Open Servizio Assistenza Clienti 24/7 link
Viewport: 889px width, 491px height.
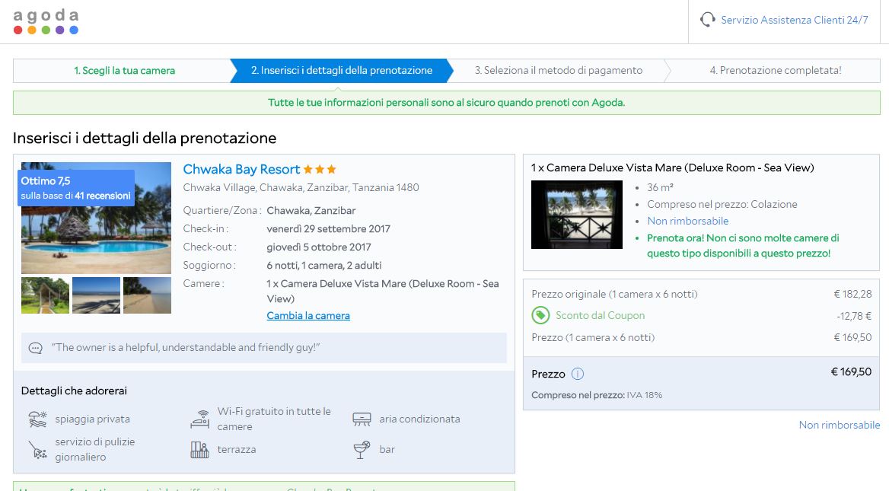click(x=795, y=20)
